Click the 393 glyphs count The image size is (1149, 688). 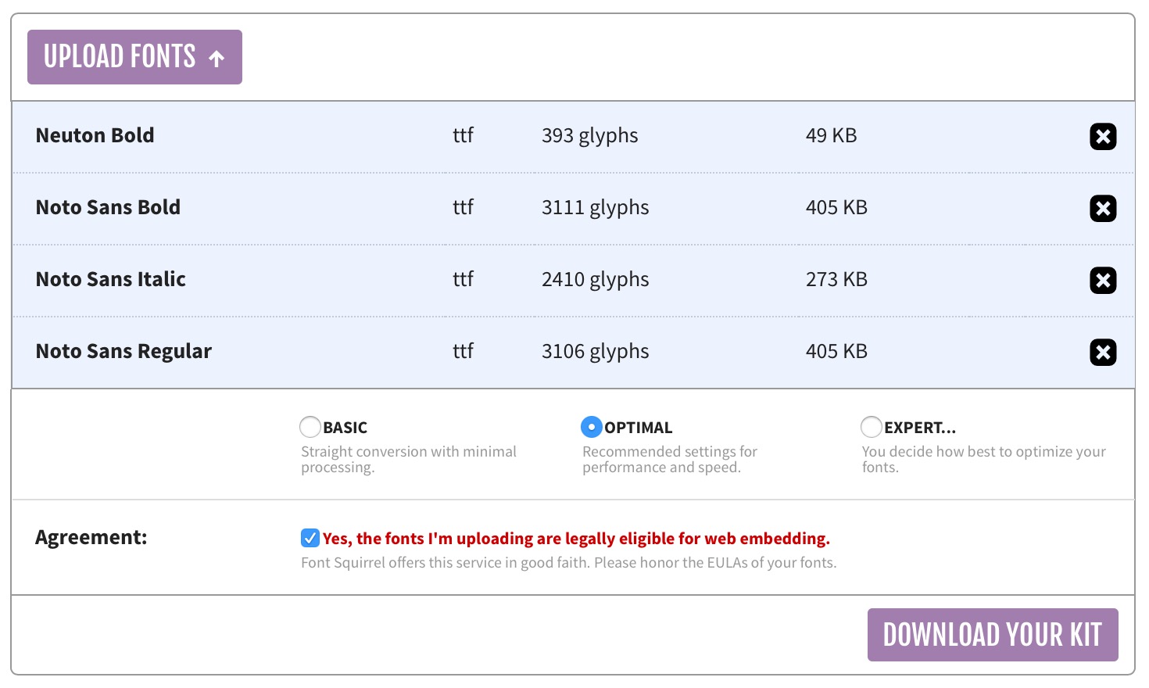(589, 135)
